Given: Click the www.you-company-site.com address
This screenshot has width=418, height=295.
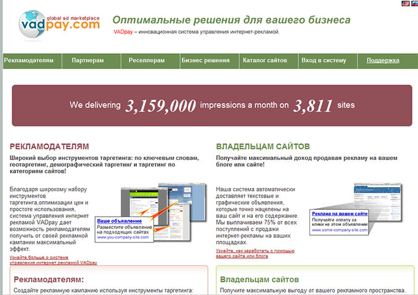Looking at the screenshot, I should click(123, 238).
